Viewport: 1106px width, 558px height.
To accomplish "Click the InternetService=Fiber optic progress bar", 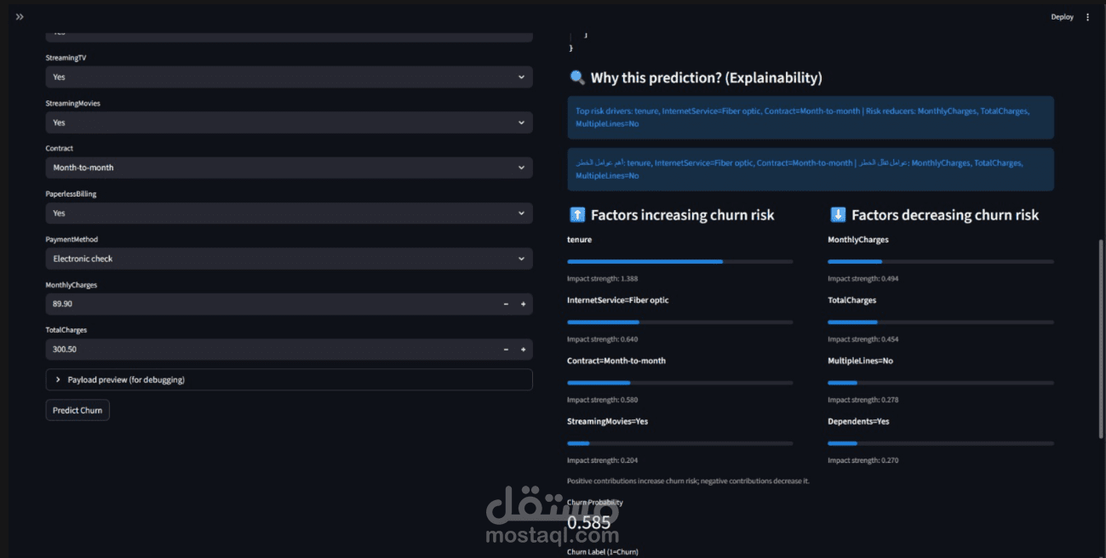I will (680, 322).
